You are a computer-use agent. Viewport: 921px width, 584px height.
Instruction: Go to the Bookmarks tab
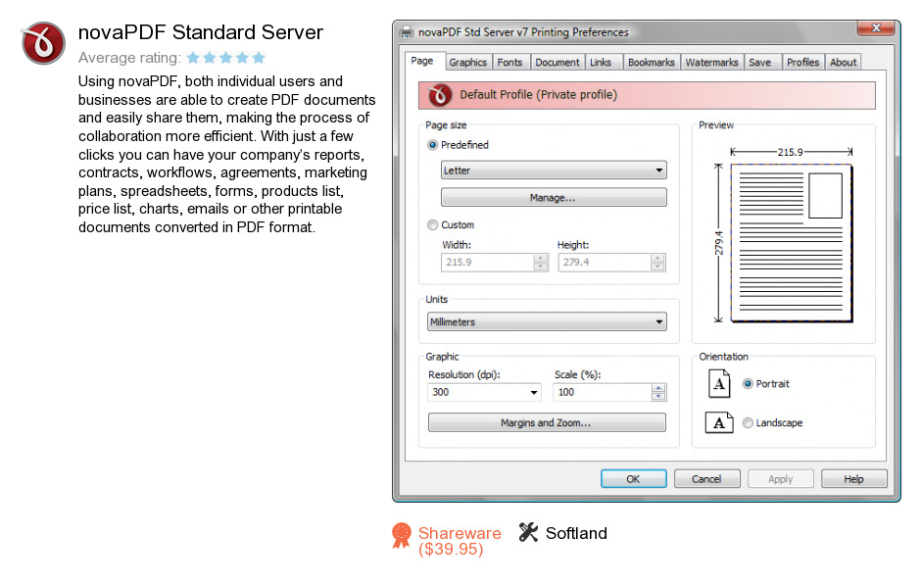651,63
